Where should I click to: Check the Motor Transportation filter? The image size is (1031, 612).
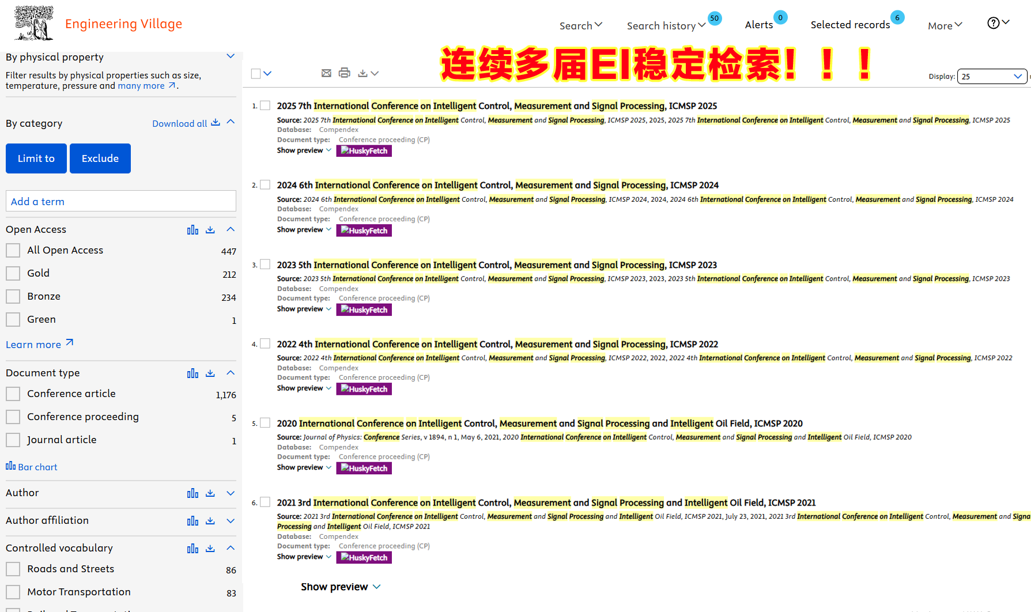[x=13, y=592]
